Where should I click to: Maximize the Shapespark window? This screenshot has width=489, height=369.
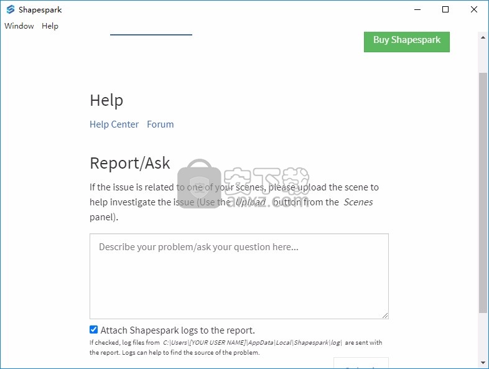(x=445, y=9)
